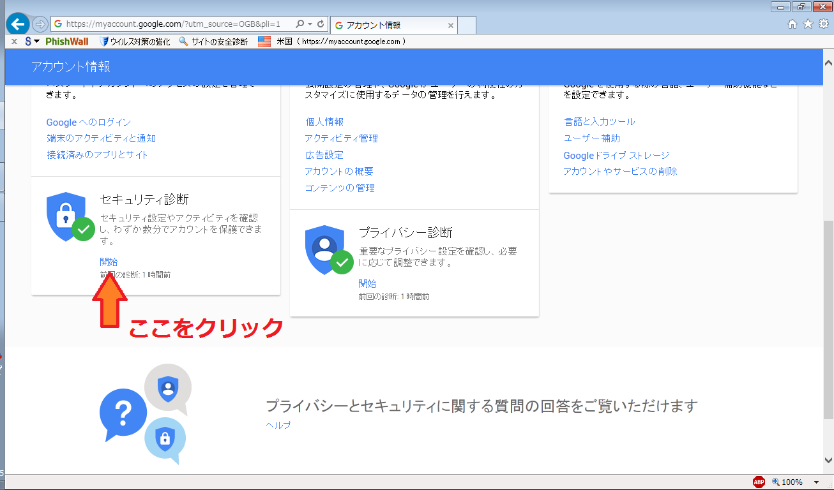Click the vertical scrollbar thumb
This screenshot has width=834, height=490.
[x=828, y=320]
